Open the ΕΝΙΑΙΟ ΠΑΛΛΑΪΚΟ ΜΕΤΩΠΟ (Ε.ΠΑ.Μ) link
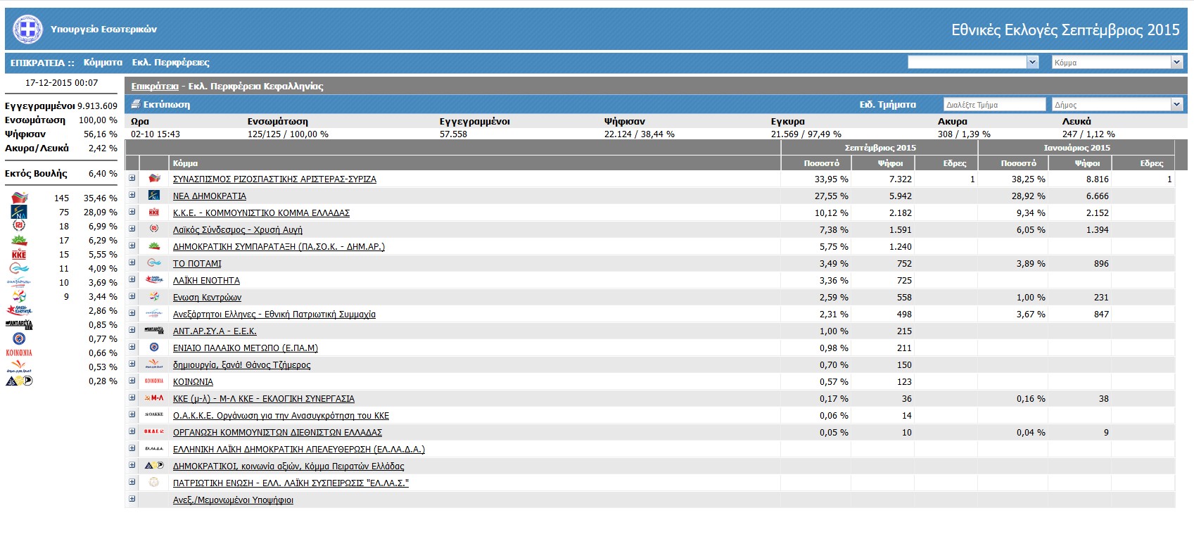Screen dimensions: 1194x546 [x=246, y=348]
